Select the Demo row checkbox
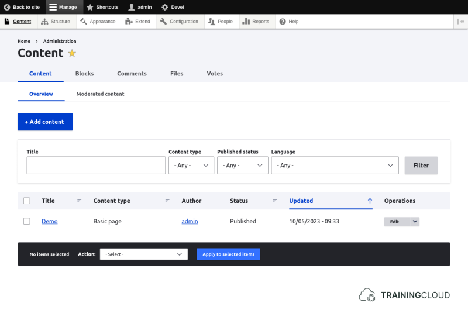Screen dimensions: 468x320 [x=27, y=221]
